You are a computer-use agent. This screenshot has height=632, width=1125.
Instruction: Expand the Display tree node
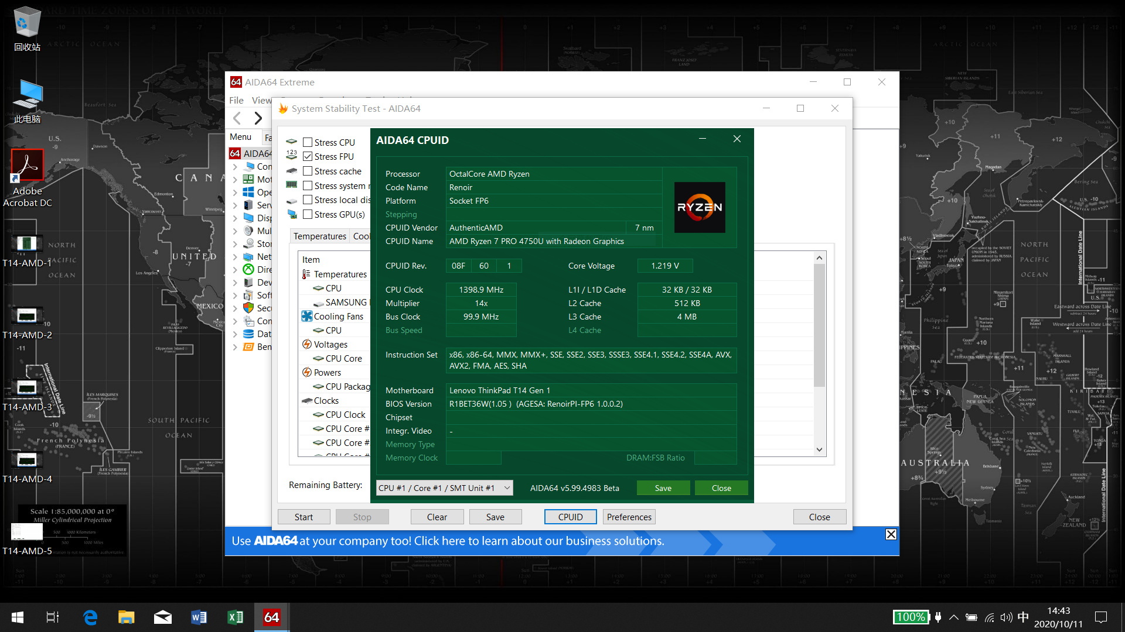point(235,218)
